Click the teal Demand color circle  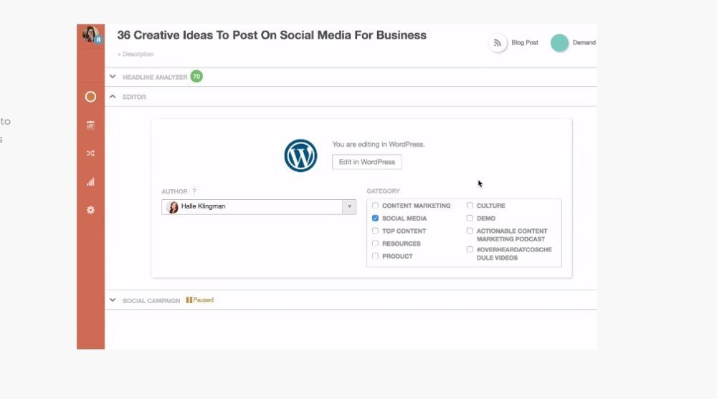pyautogui.click(x=559, y=43)
